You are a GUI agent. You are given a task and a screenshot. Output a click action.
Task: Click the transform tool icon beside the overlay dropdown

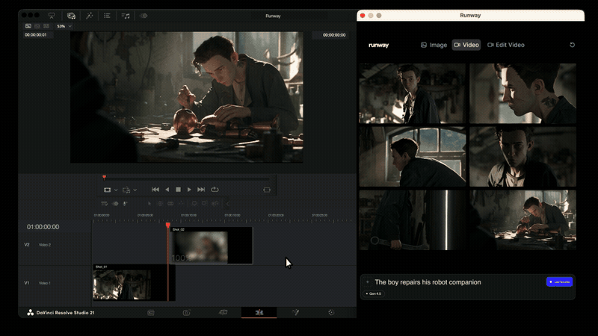pyautogui.click(x=126, y=190)
